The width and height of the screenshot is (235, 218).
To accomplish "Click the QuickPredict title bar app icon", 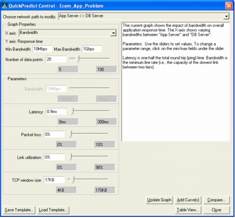I will 4,6.
